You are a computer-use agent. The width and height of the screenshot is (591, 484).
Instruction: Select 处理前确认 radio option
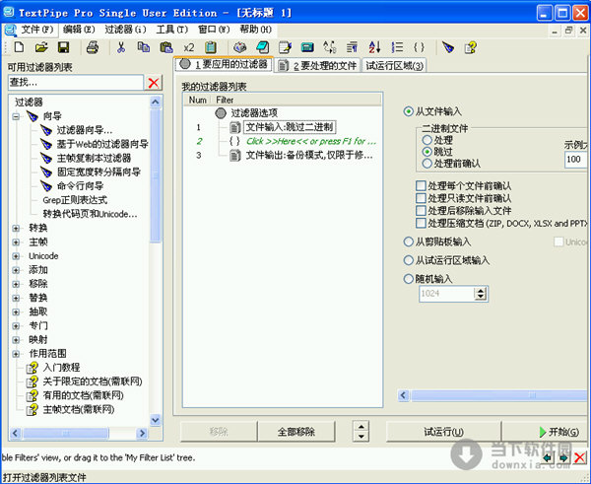pyautogui.click(x=427, y=164)
